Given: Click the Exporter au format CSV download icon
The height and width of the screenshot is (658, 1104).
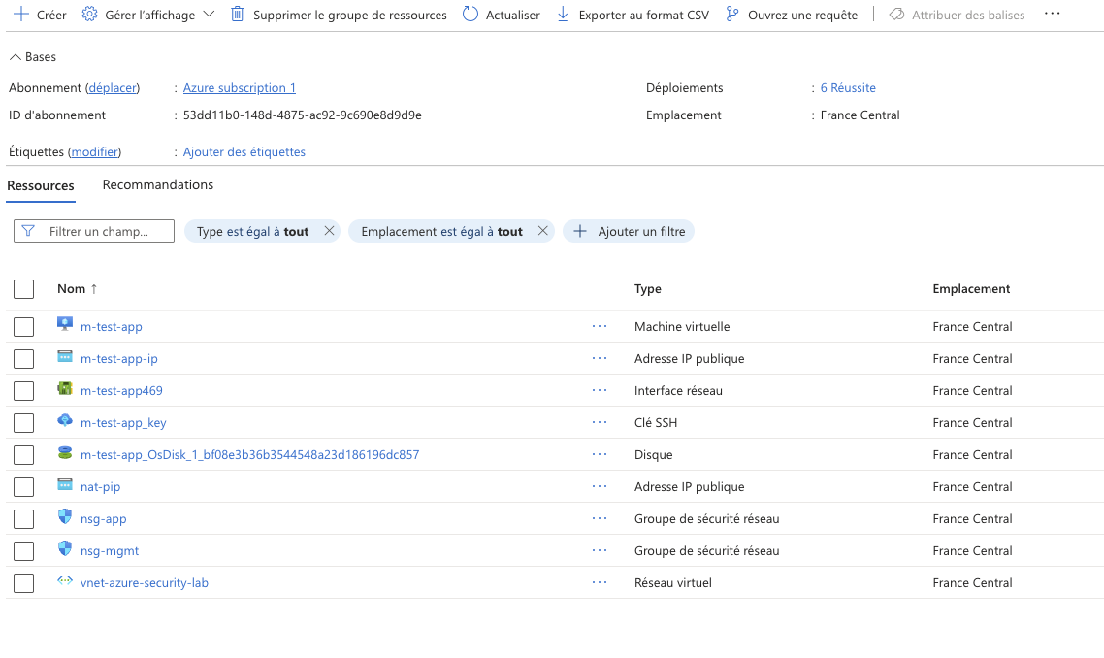Looking at the screenshot, I should (563, 15).
